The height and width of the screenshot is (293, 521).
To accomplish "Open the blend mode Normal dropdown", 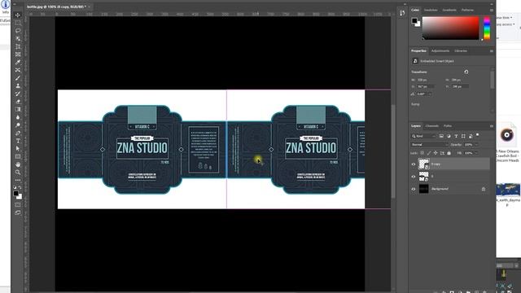I will (x=429, y=145).
